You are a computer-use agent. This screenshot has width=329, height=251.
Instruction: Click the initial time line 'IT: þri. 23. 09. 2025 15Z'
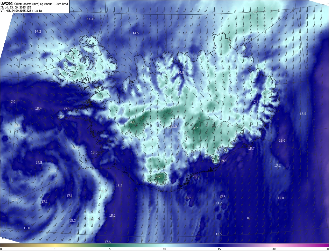[x=16, y=7]
